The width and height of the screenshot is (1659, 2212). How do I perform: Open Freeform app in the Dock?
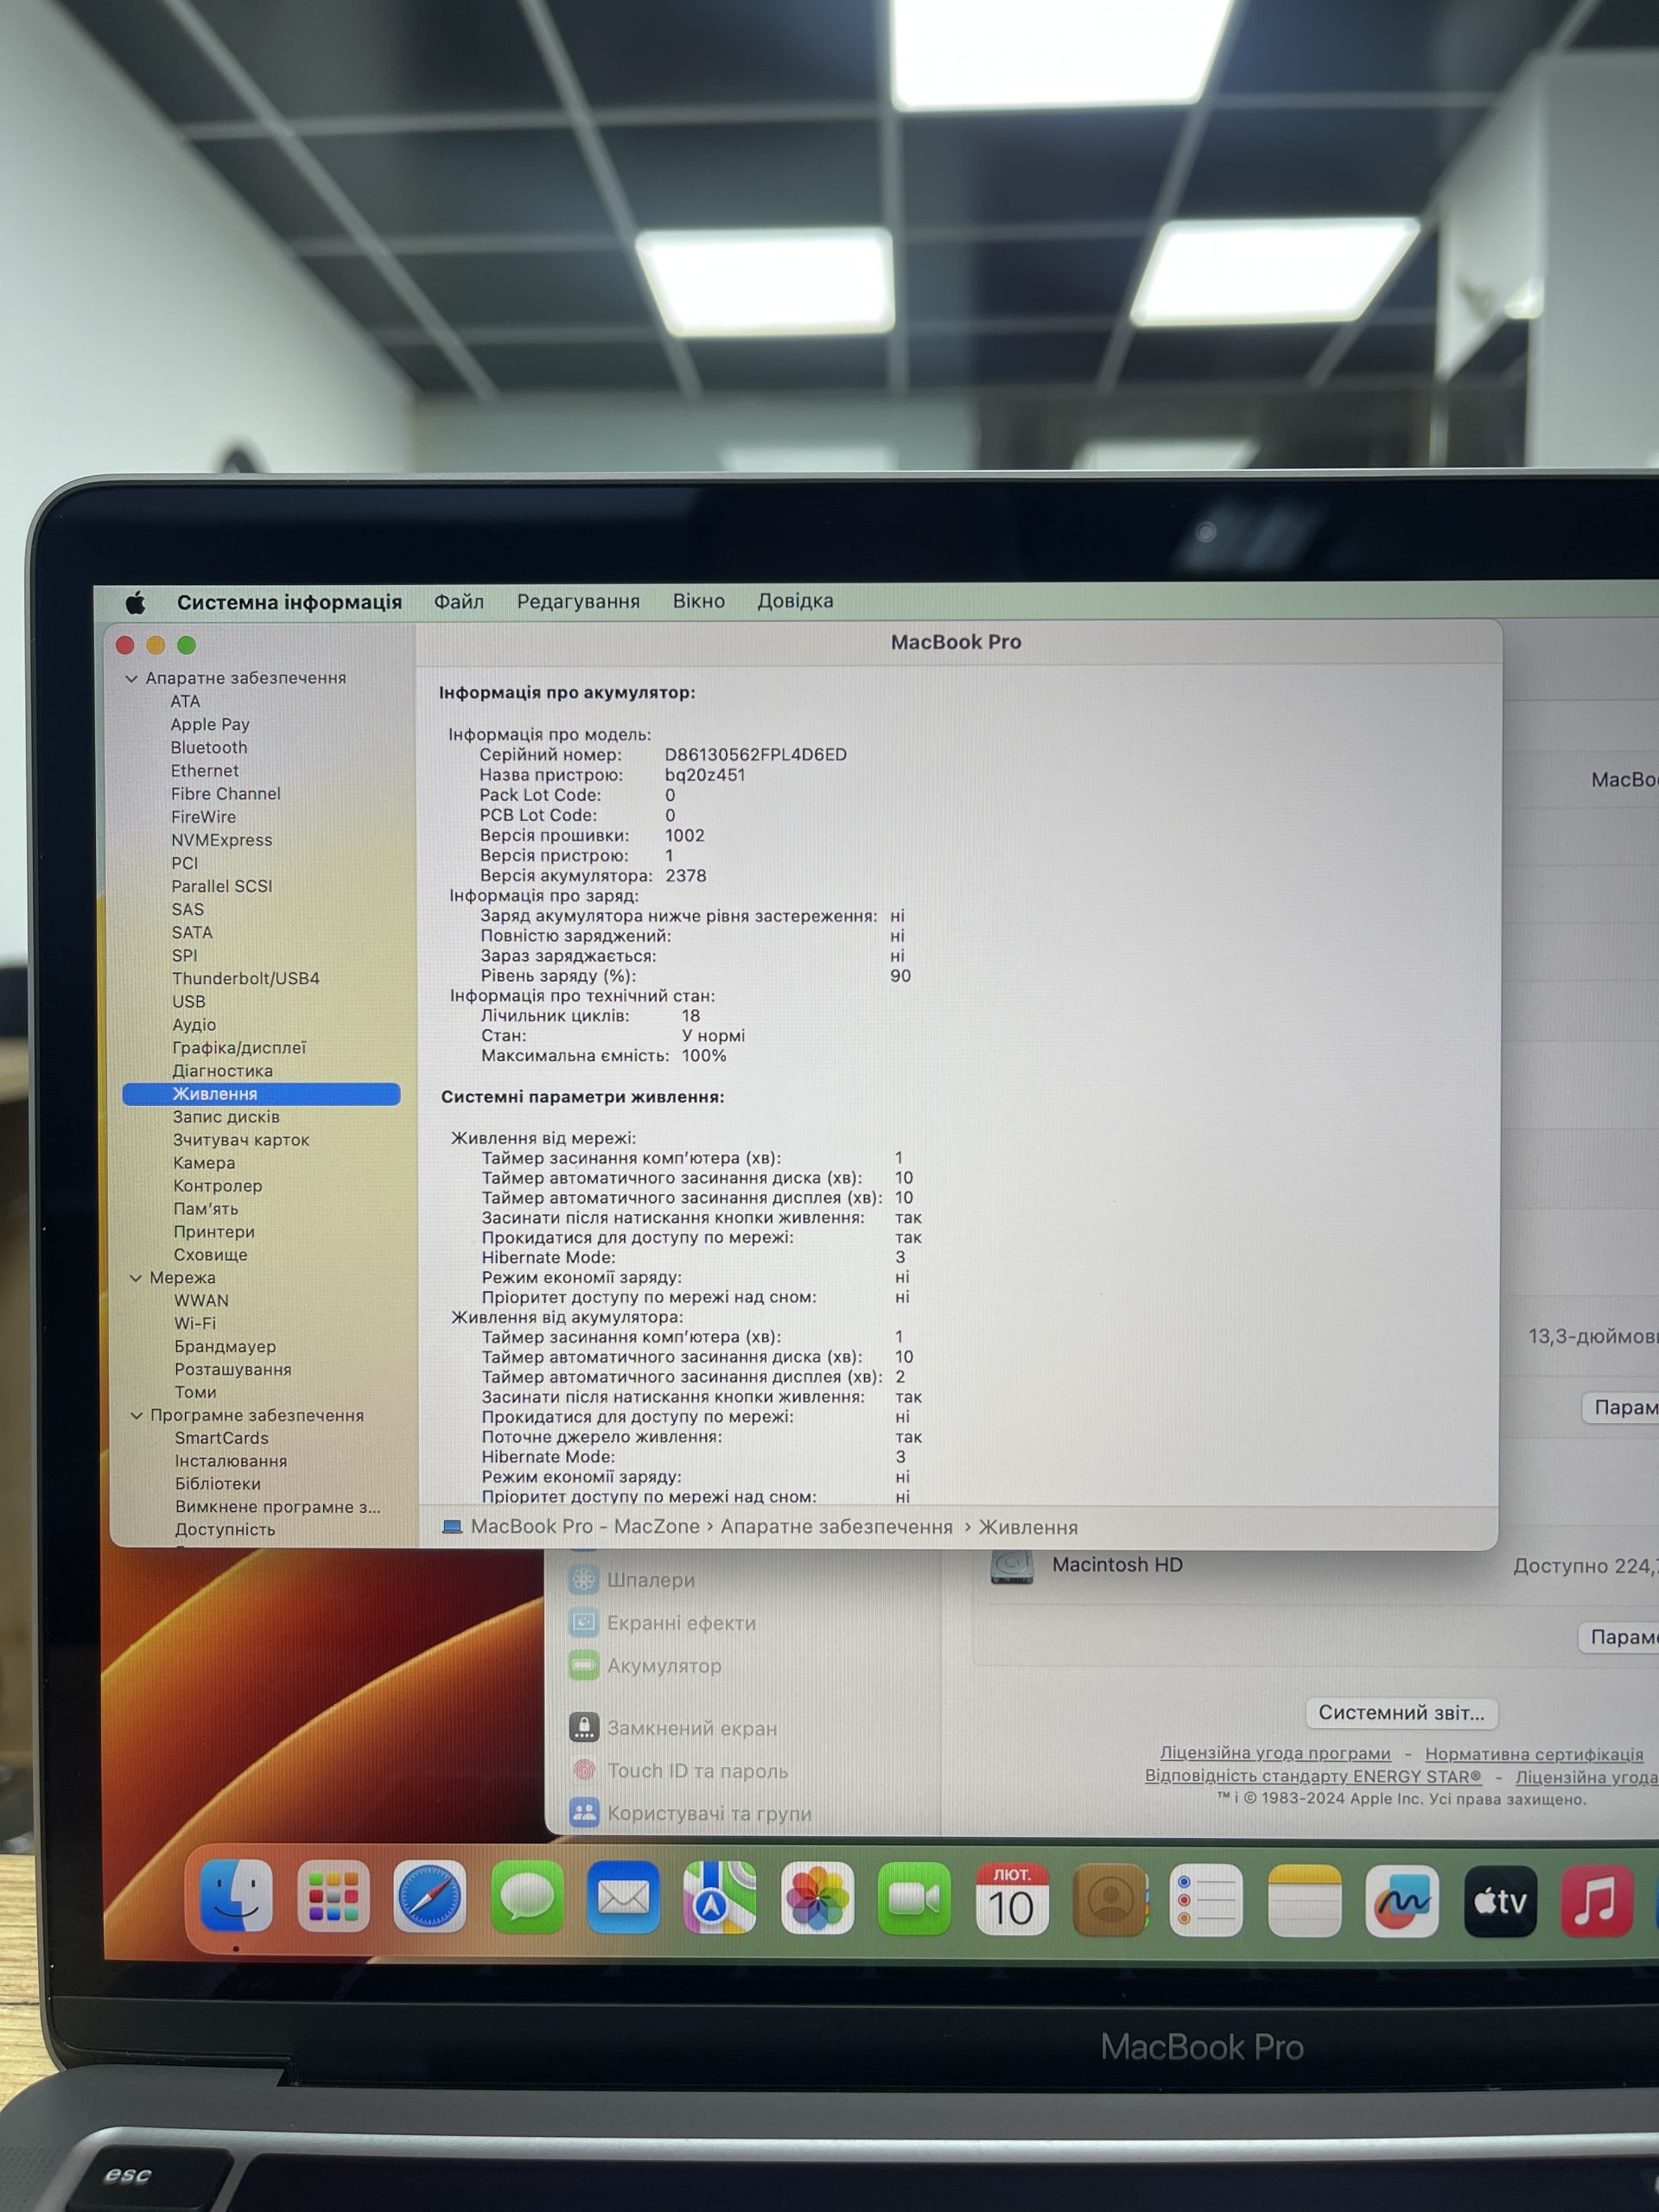tap(1402, 1901)
